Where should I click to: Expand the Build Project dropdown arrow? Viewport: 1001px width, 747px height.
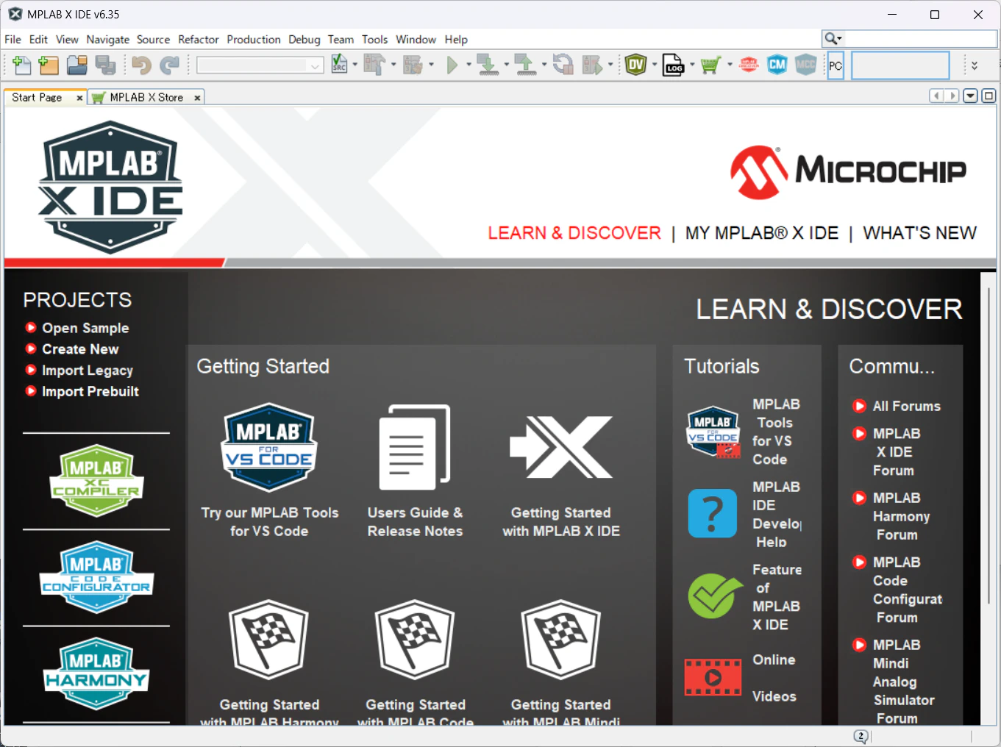click(393, 65)
